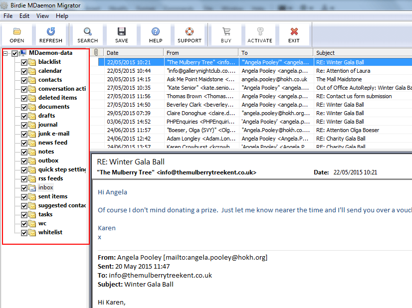Uncheck the wc folder checkbox
The image size is (412, 308).
click(x=24, y=224)
